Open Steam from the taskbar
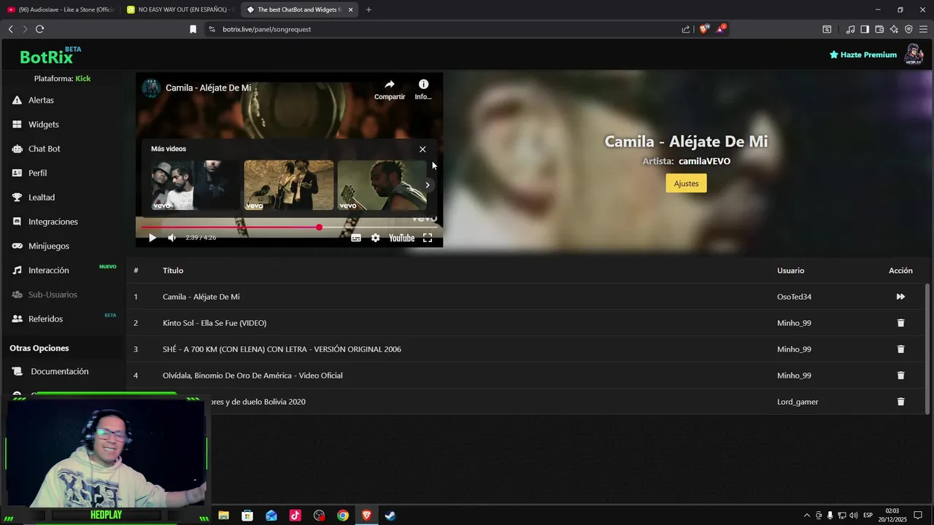The image size is (934, 525). [390, 516]
